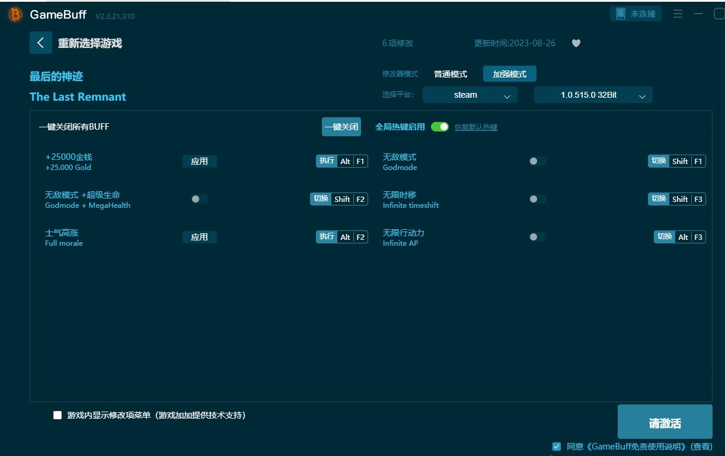
Task: Click the GameBuff logo icon
Action: click(15, 15)
